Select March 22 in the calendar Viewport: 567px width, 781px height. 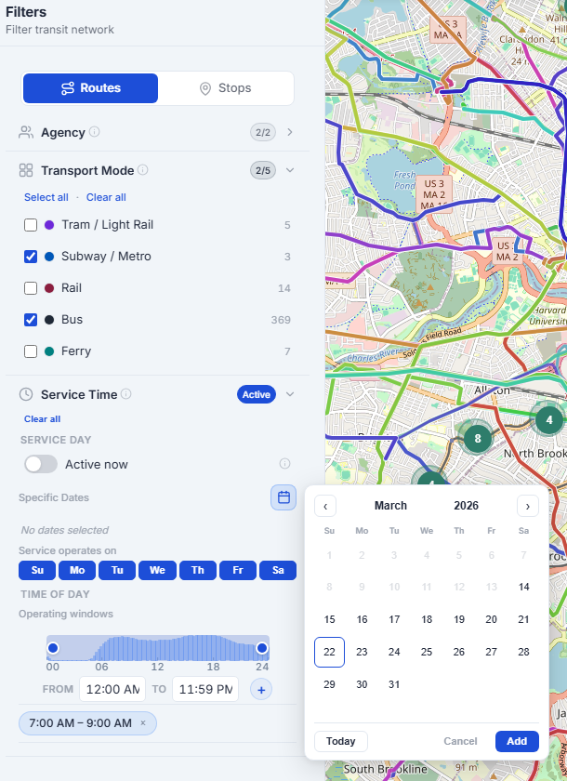330,652
